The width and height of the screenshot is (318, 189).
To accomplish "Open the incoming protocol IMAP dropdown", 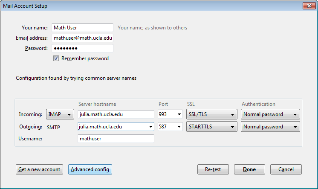I will [x=60, y=114].
